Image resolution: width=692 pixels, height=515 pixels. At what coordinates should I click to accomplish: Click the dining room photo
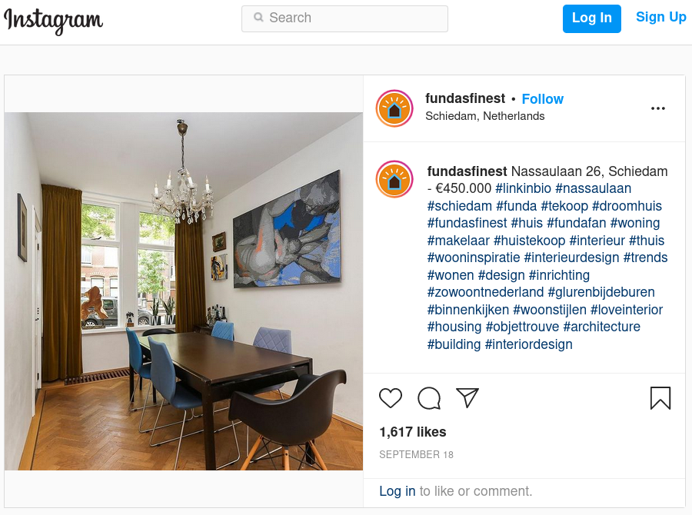click(x=184, y=291)
